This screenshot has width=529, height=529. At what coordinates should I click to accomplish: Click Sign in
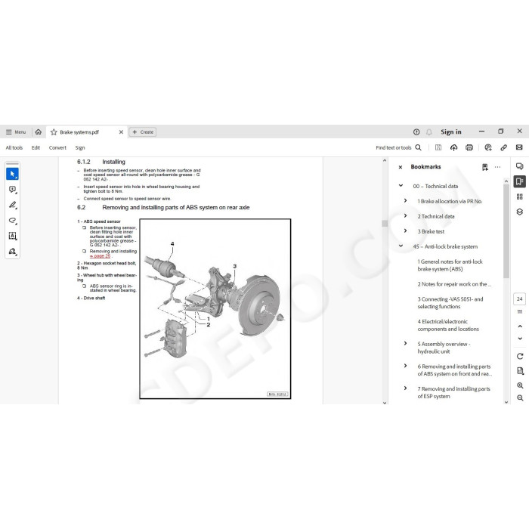pyautogui.click(x=450, y=132)
